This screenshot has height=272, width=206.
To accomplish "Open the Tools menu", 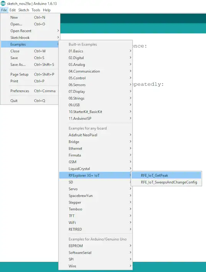I will pyautogui.click(x=36, y=10).
